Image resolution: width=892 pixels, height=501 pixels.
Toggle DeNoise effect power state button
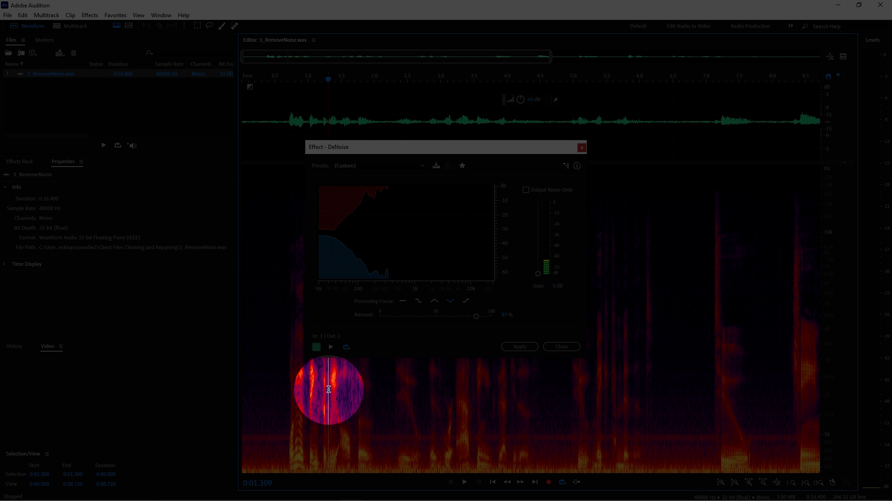pos(316,347)
